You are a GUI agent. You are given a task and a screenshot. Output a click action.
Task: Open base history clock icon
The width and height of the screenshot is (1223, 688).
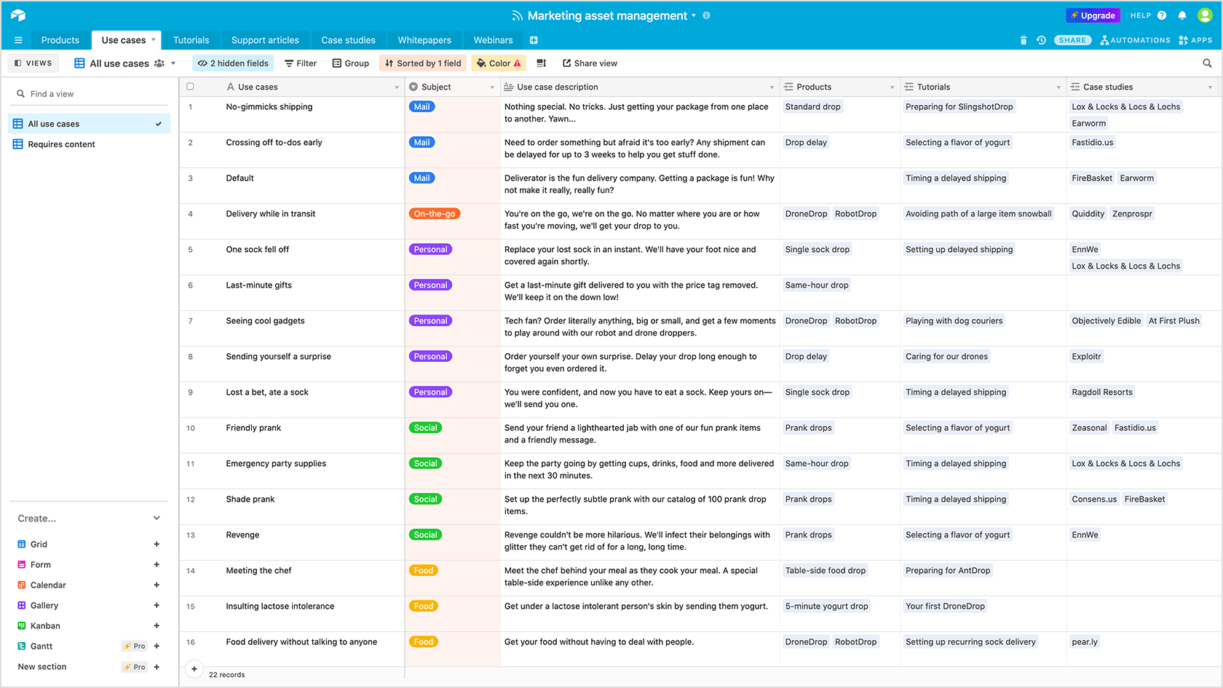tap(1041, 40)
